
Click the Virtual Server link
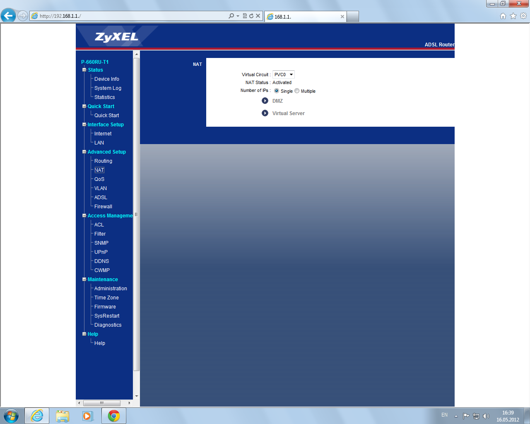289,113
